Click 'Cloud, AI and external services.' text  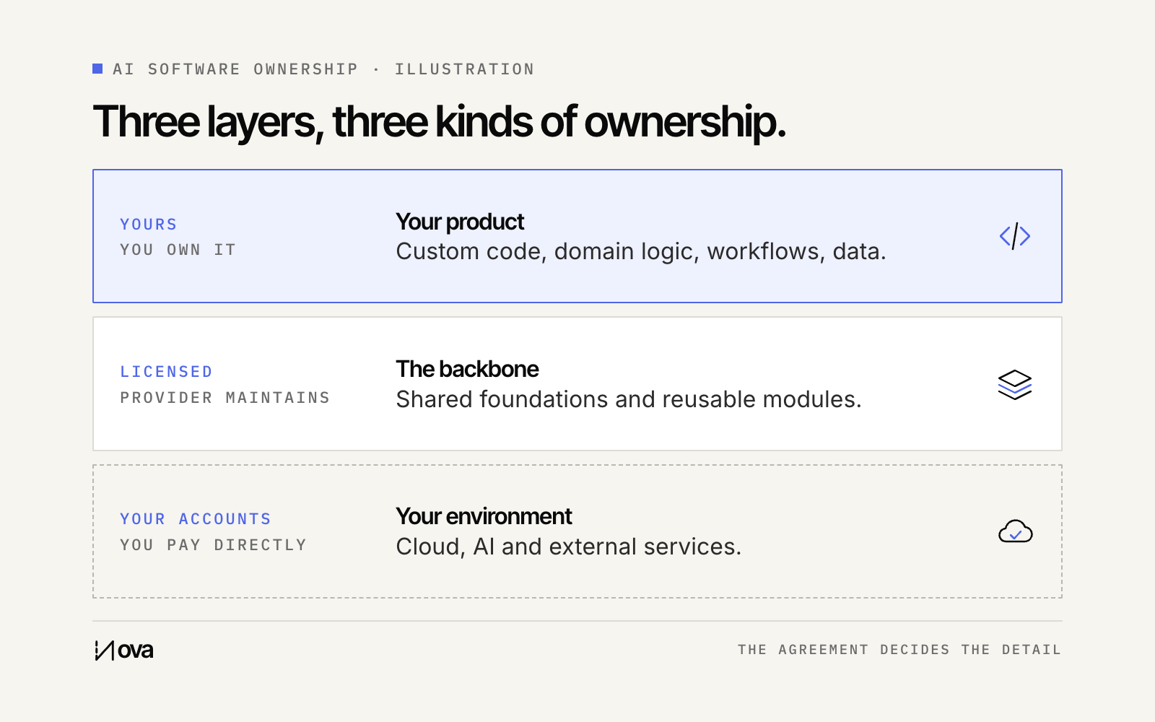(x=569, y=547)
